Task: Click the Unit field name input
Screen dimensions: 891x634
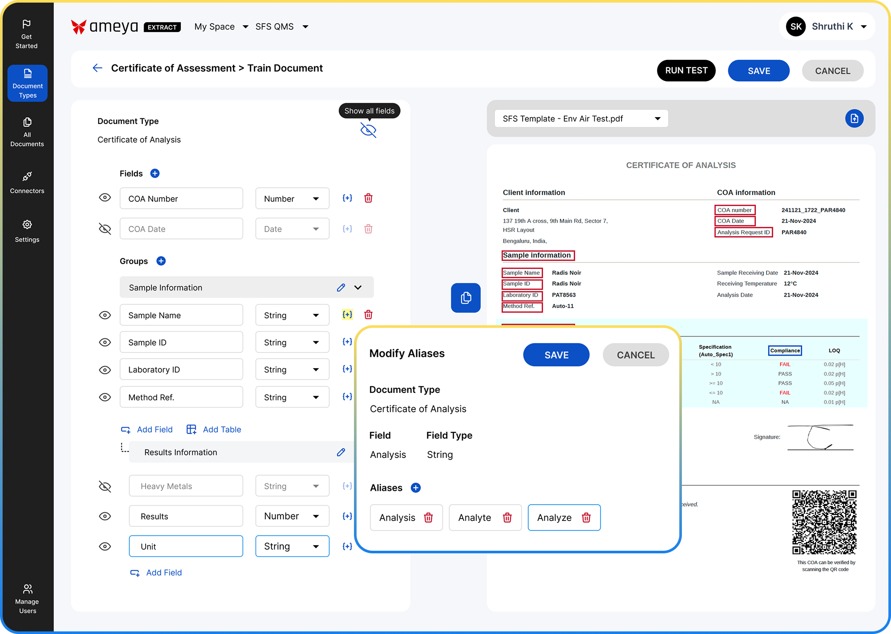Action: click(x=186, y=546)
